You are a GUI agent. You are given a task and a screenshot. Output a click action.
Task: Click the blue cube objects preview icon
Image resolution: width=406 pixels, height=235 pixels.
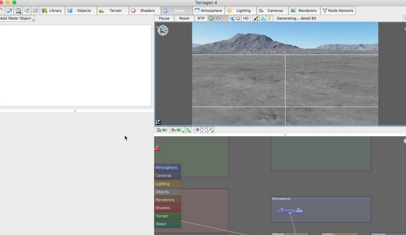click(x=232, y=18)
